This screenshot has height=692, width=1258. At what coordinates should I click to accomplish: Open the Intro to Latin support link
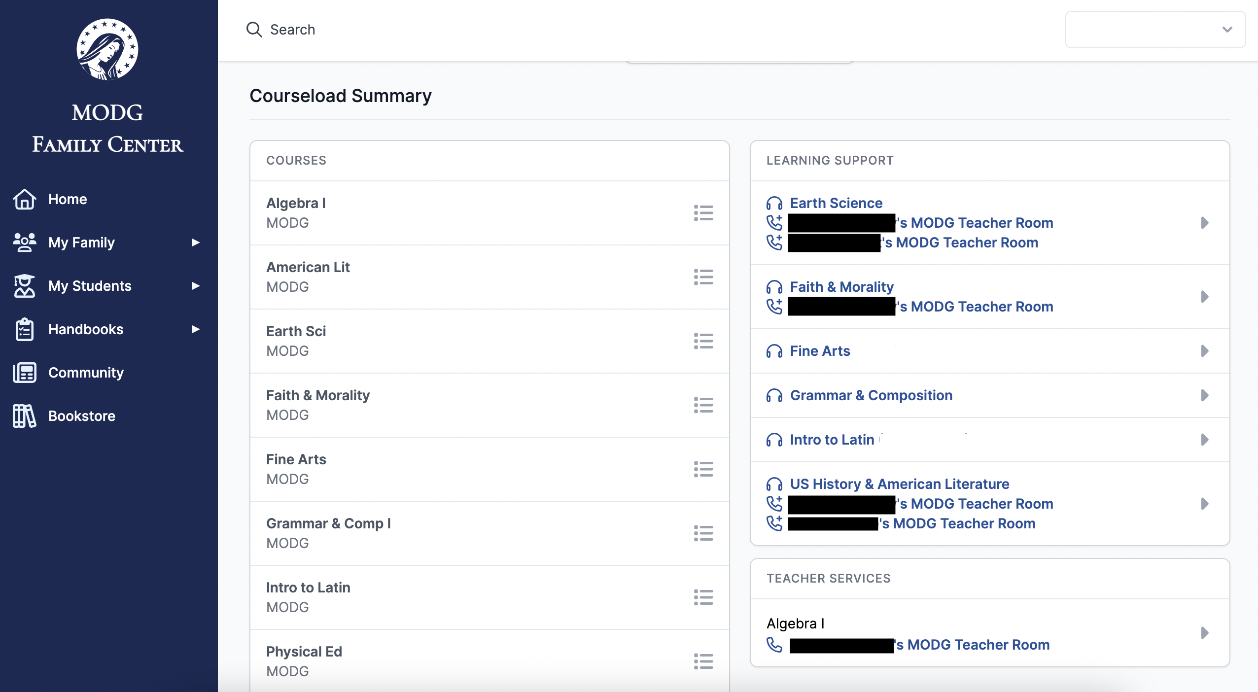[832, 440]
